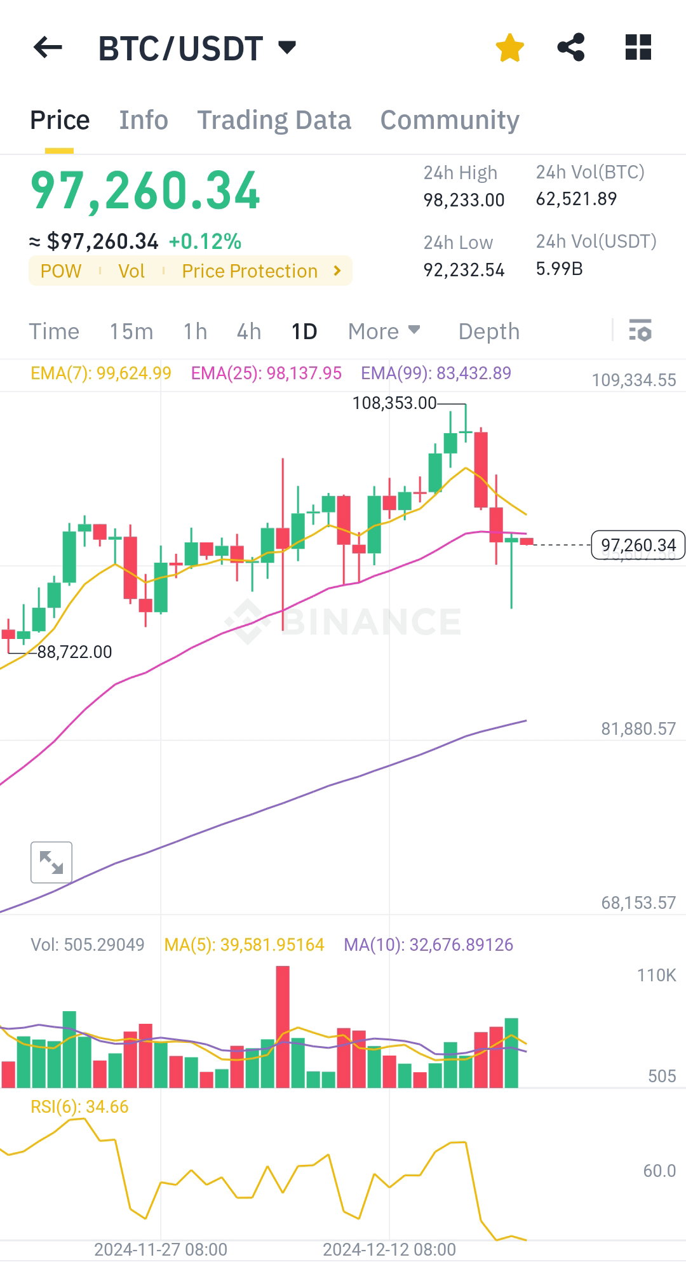
Task: Open chart indicator settings icon
Action: (x=640, y=331)
